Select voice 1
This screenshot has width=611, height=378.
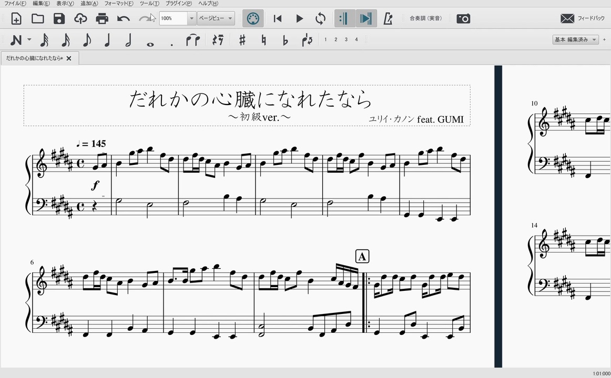pyautogui.click(x=325, y=40)
